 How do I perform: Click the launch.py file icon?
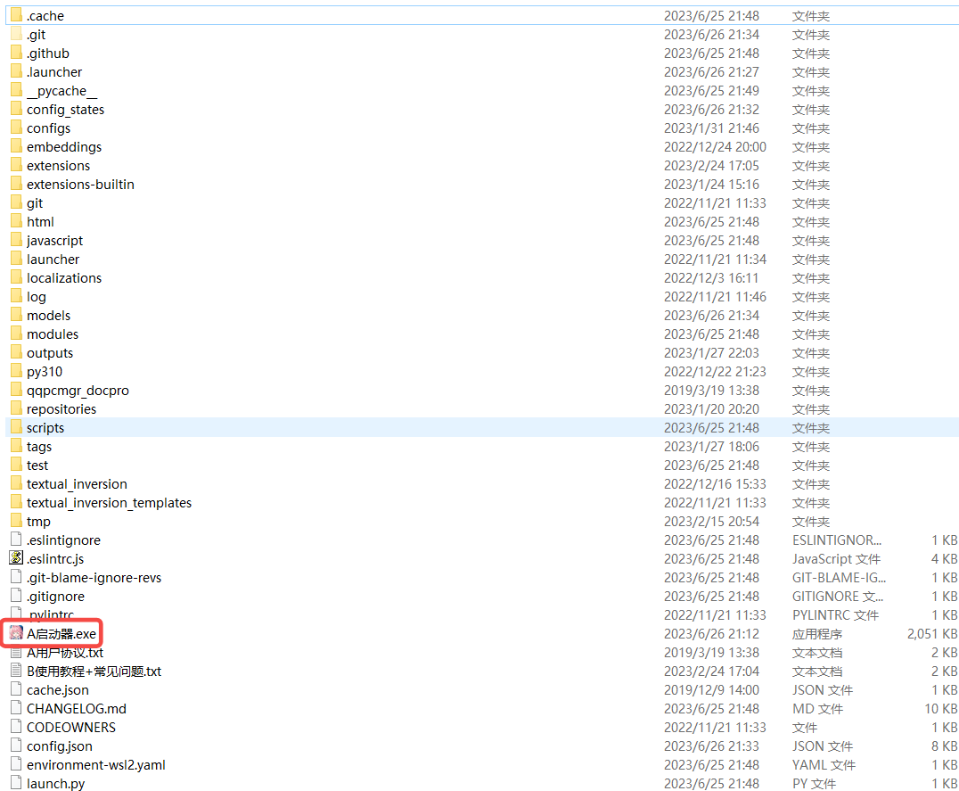16,783
